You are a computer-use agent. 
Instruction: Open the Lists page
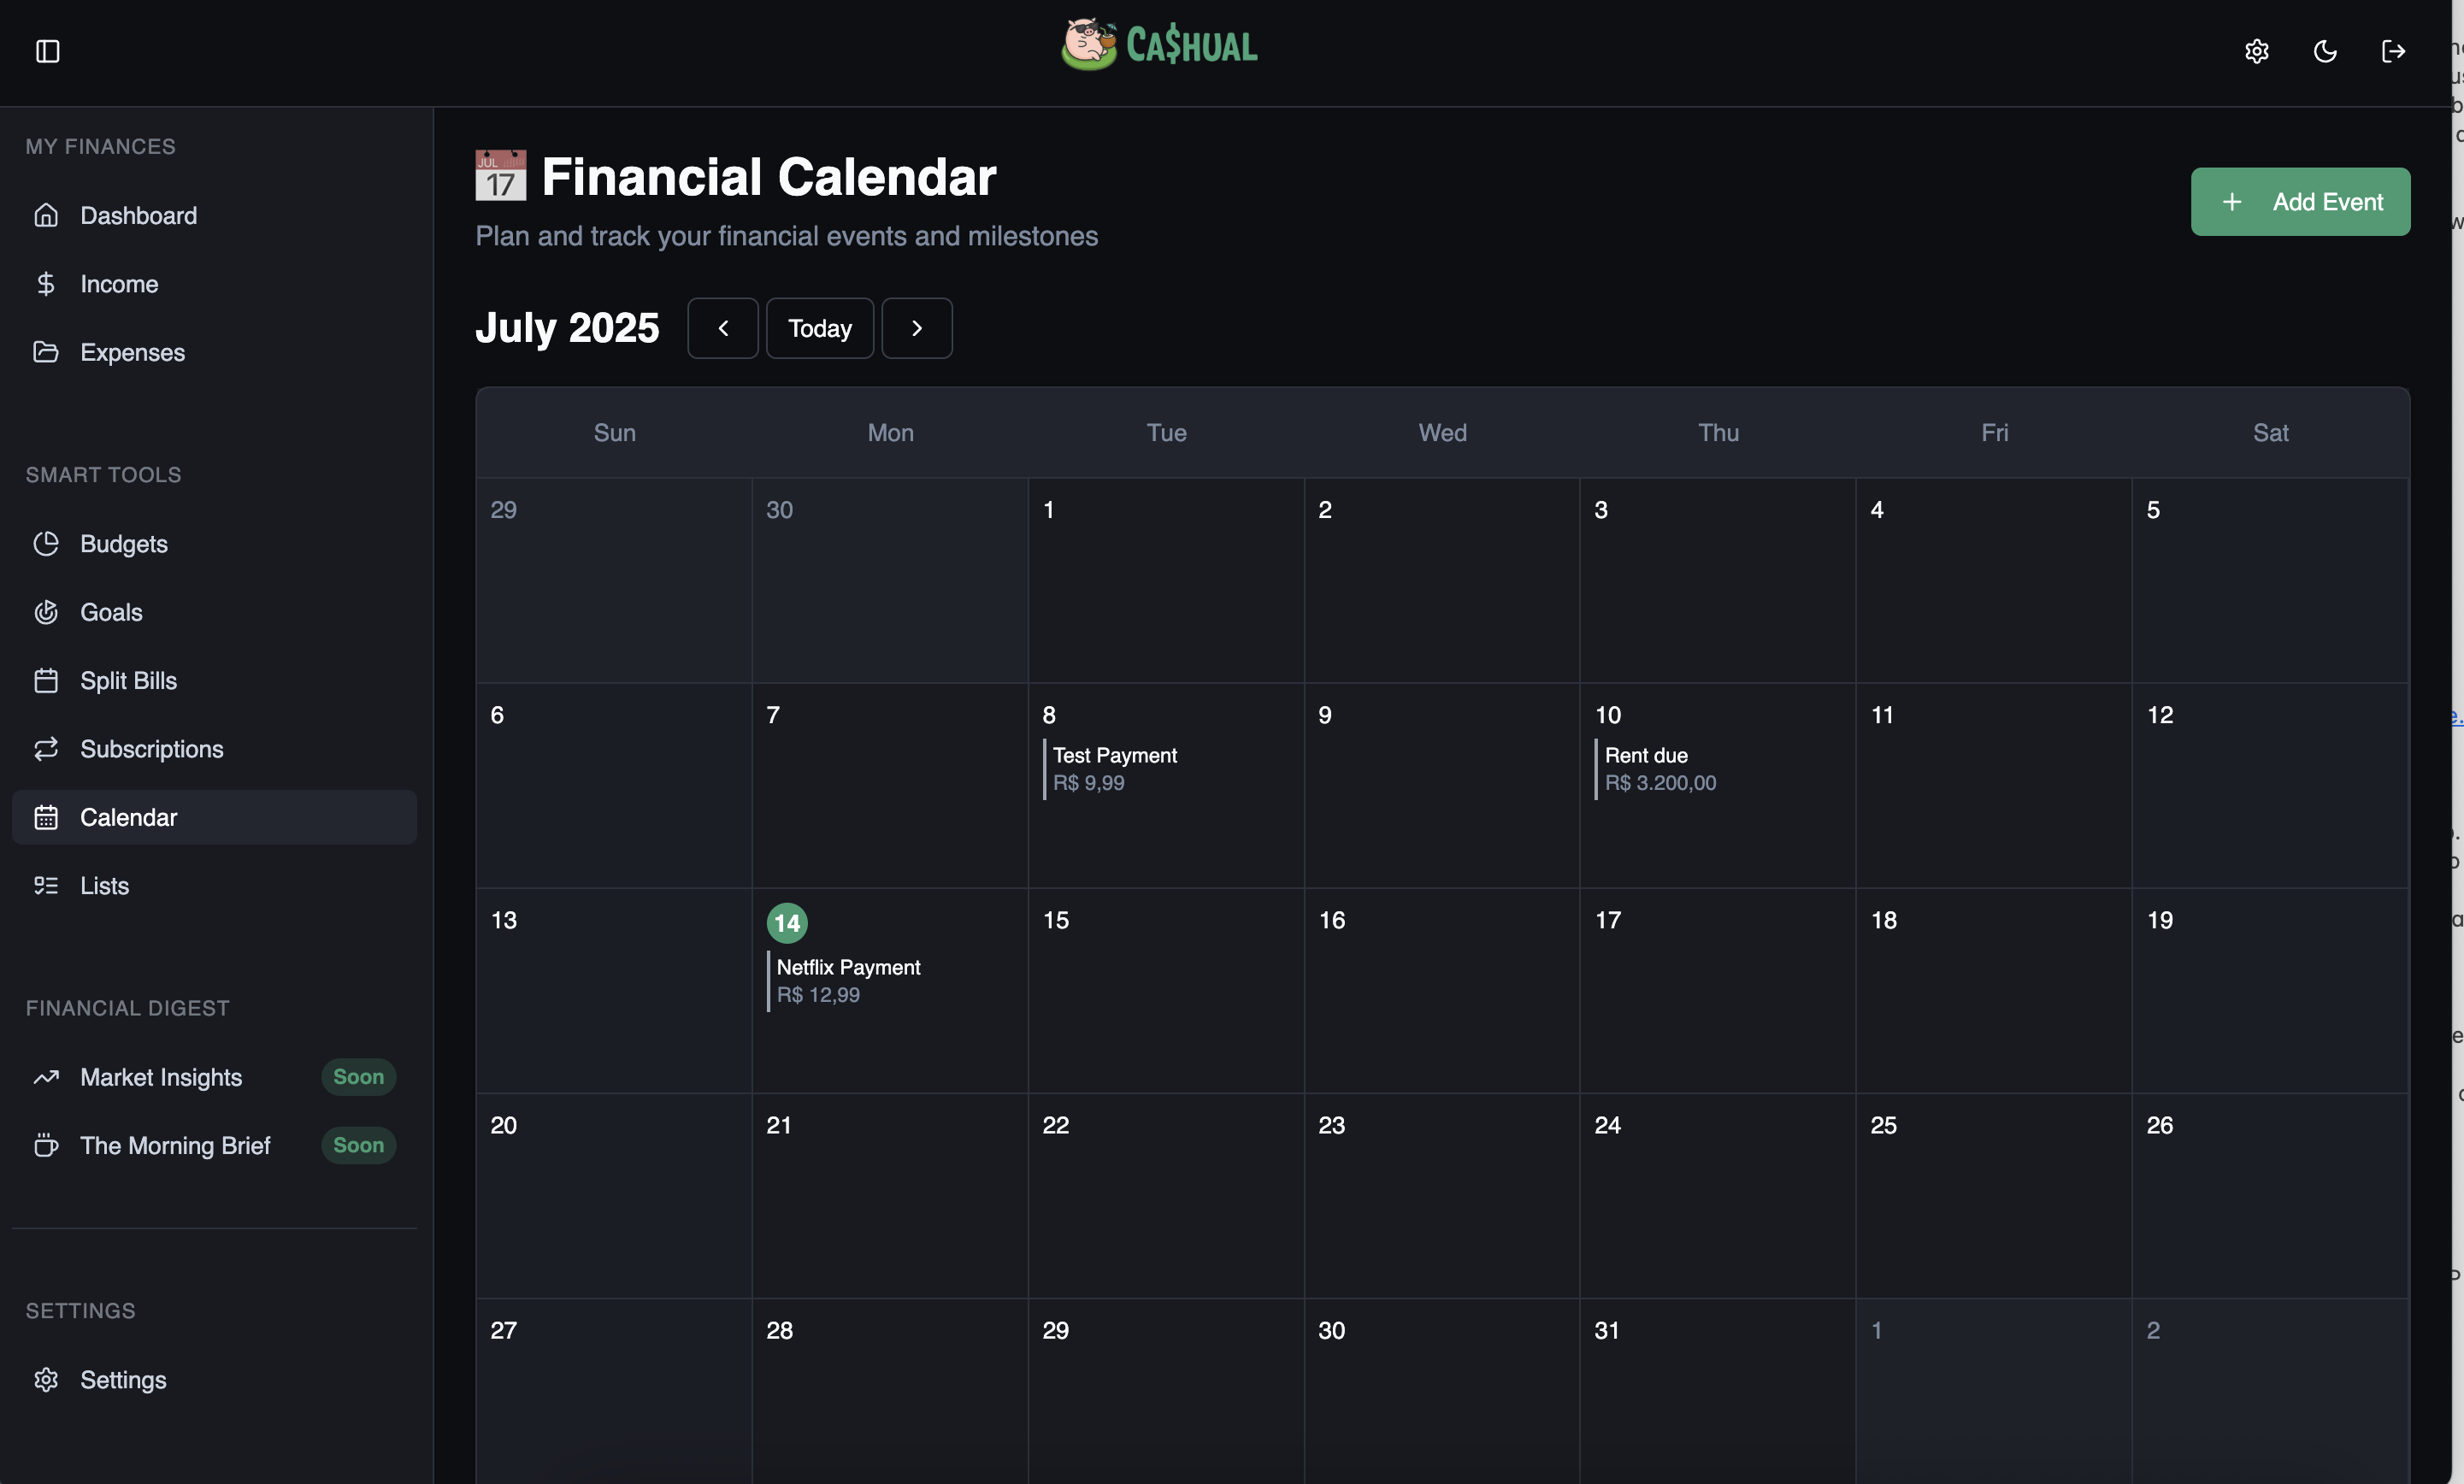104,886
